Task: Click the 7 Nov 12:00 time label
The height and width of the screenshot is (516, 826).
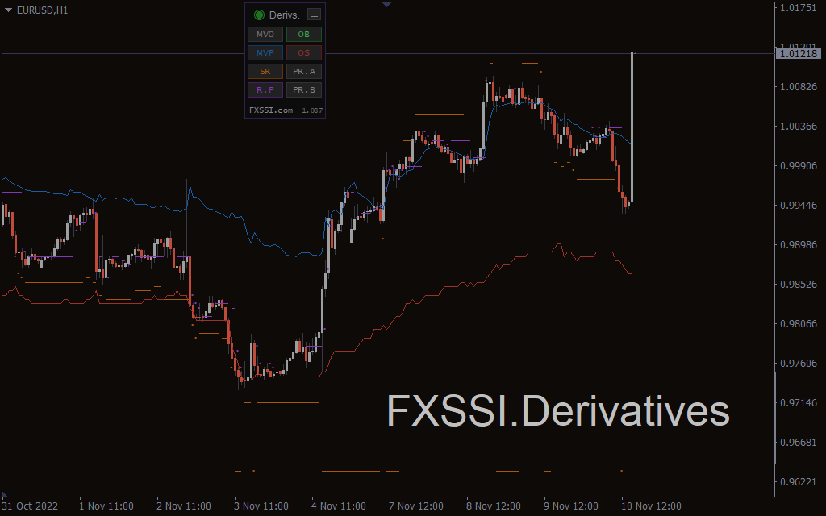Action: (416, 506)
